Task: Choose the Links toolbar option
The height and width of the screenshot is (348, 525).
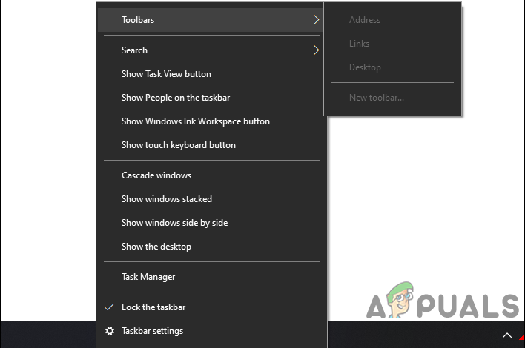Action: coord(359,44)
